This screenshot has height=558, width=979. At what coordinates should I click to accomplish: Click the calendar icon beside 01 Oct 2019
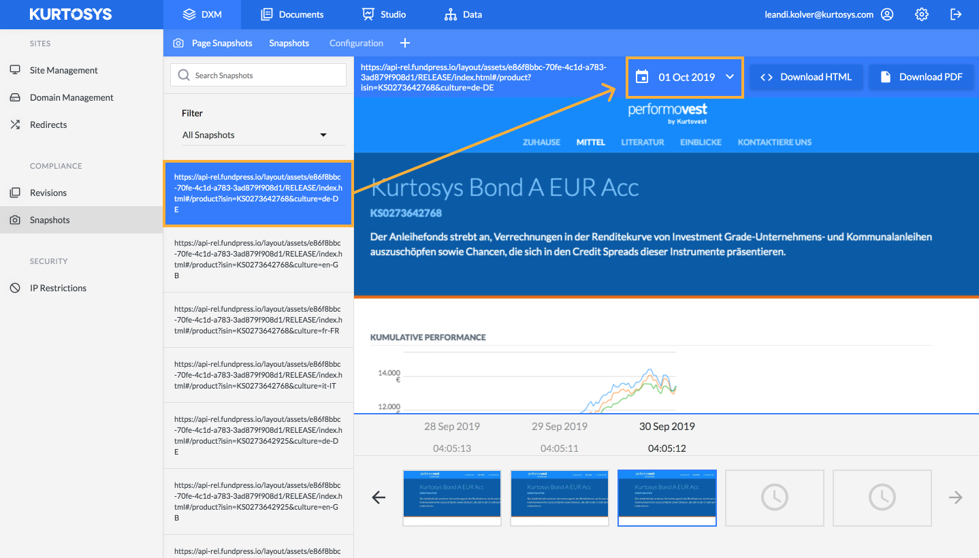point(641,77)
